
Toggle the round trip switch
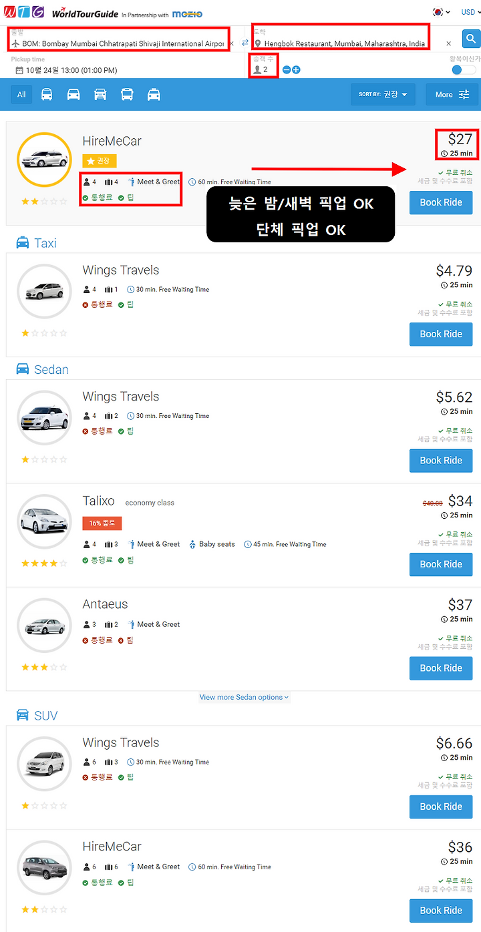pyautogui.click(x=464, y=70)
